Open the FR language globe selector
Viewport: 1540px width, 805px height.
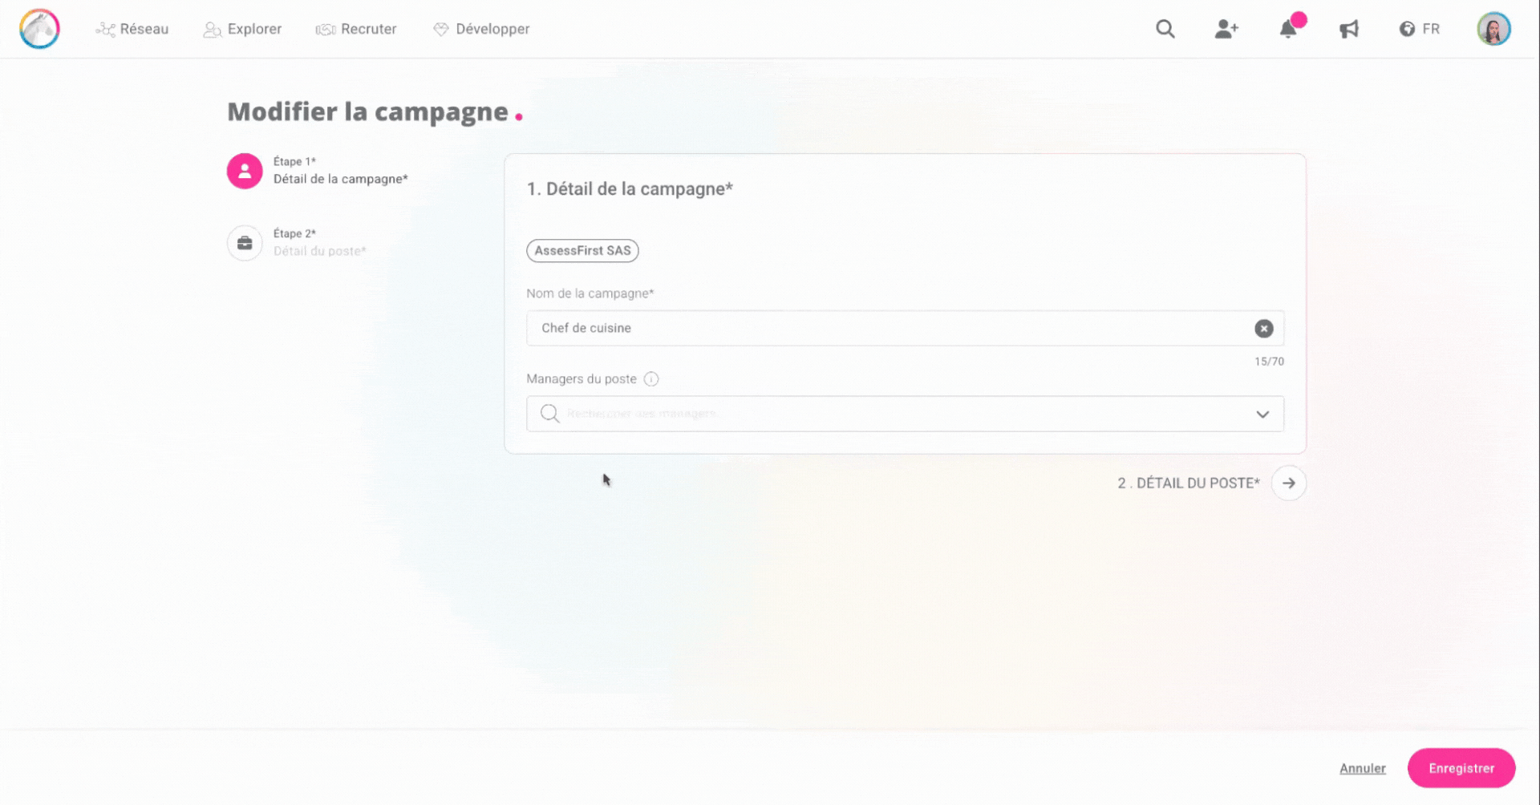point(1408,29)
